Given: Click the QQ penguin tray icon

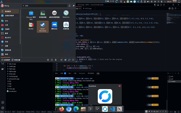Looking at the screenshot, I should click(x=124, y=2).
